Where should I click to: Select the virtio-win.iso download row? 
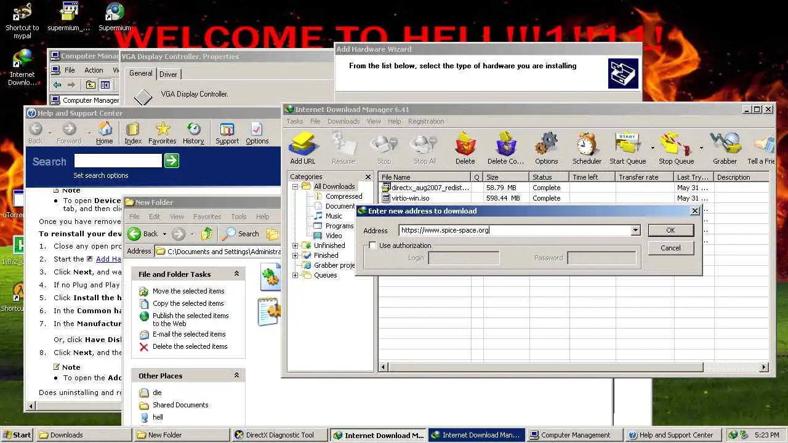click(x=573, y=198)
